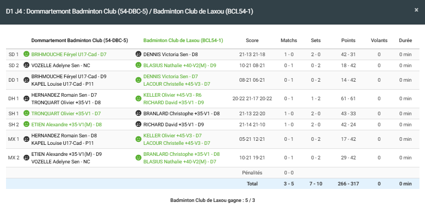425x221 pixels.
Task: Click the Total points value 266 - 317
Action: [x=348, y=184]
